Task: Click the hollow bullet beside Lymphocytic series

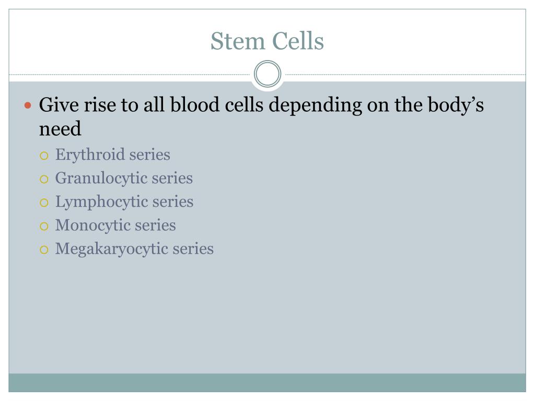Action: (x=44, y=203)
